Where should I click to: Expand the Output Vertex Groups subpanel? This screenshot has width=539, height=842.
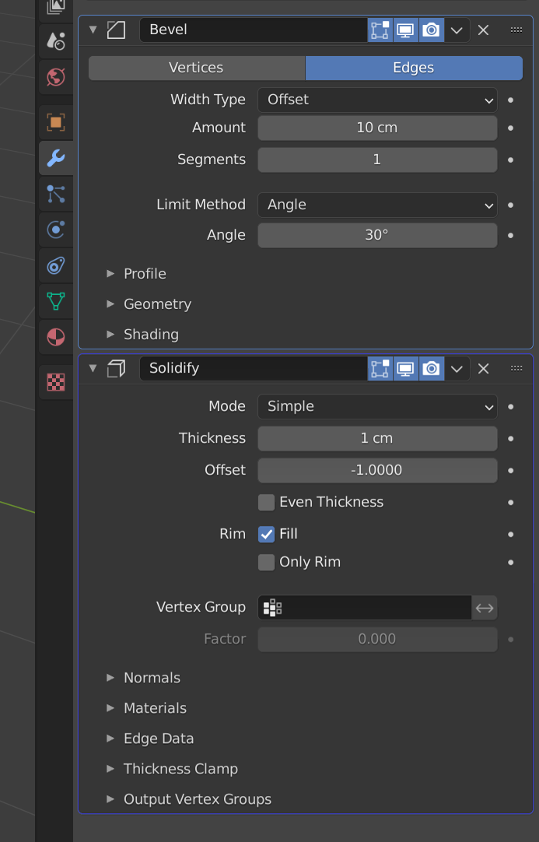coord(188,799)
